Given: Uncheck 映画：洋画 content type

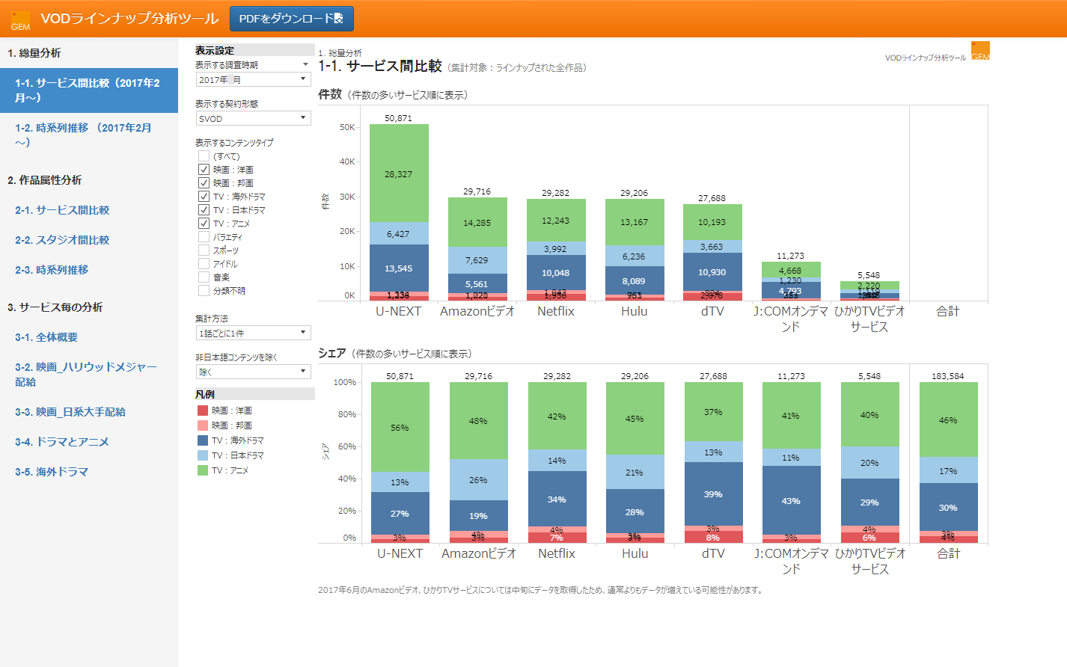Looking at the screenshot, I should (x=204, y=170).
